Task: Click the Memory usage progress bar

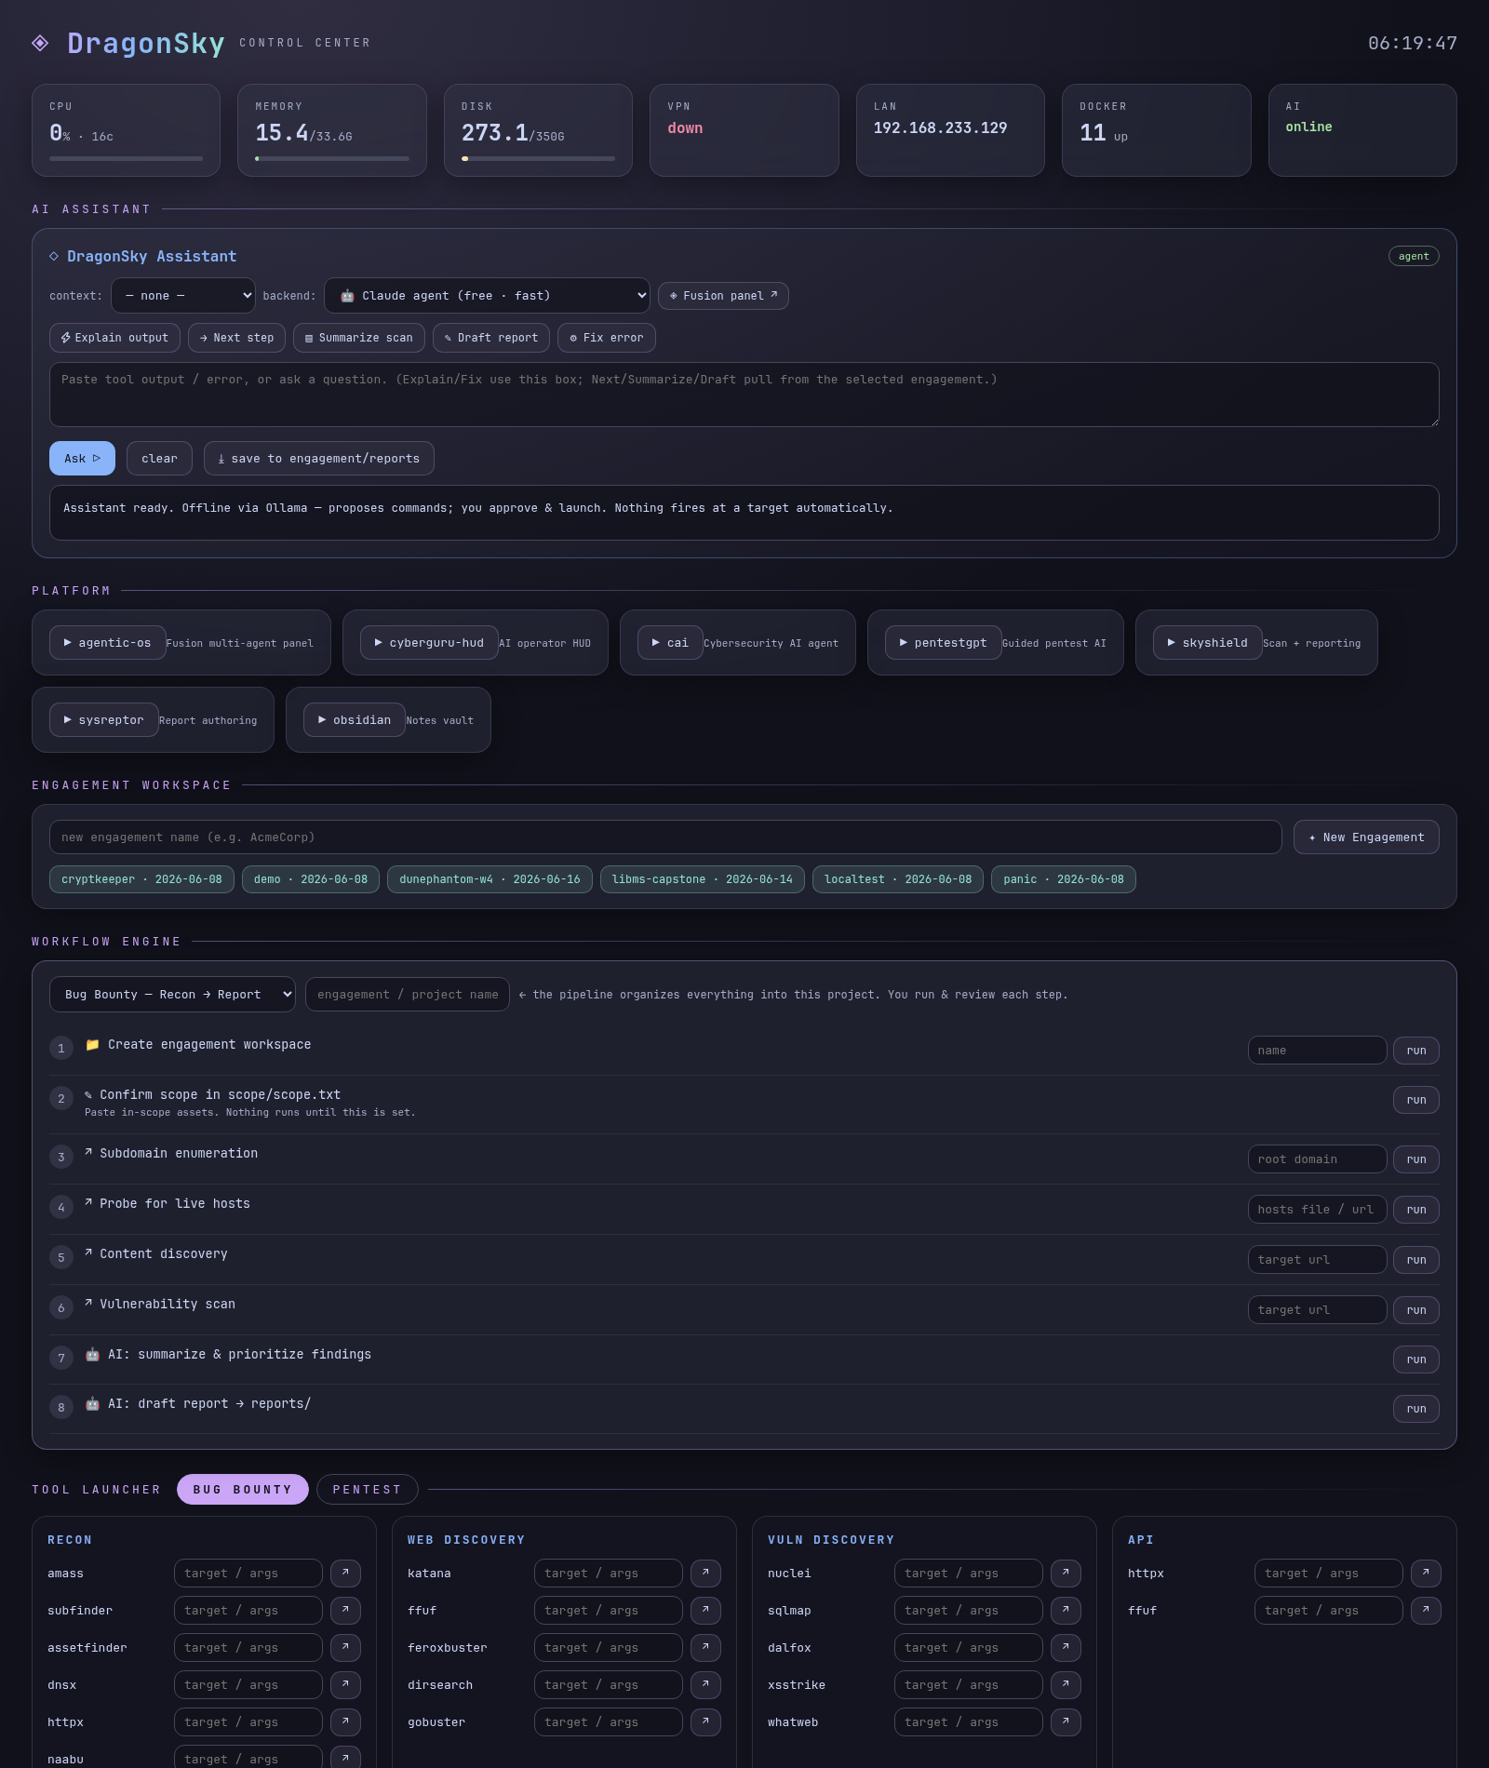Action: pyautogui.click(x=332, y=158)
